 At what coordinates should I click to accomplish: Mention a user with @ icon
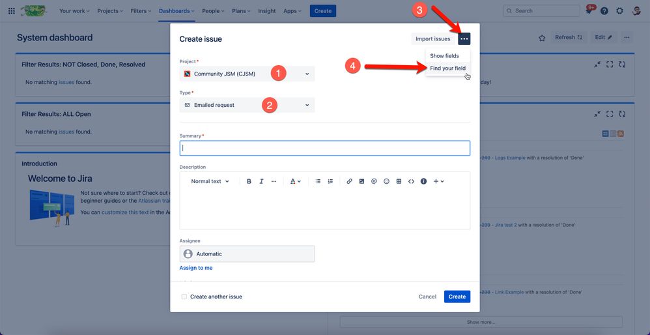point(374,181)
